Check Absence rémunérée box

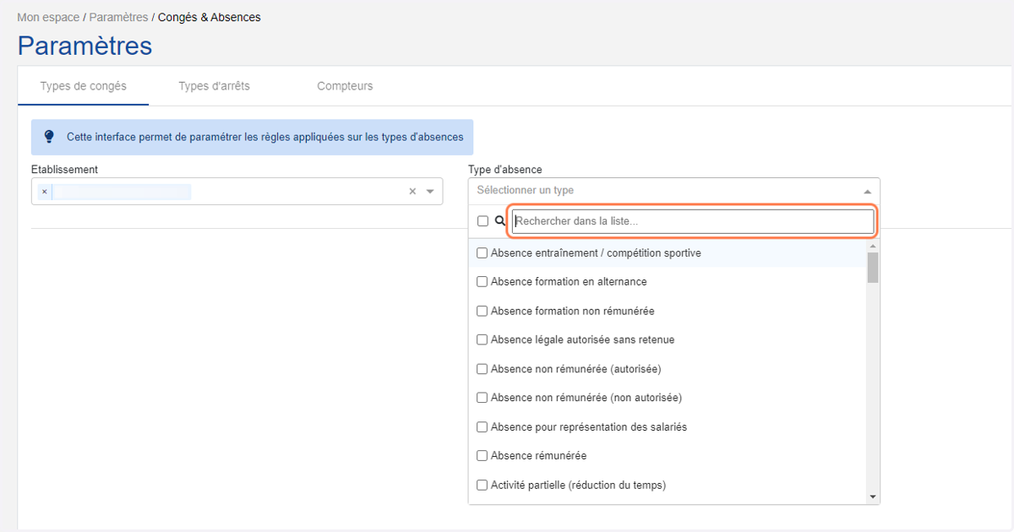coord(482,456)
